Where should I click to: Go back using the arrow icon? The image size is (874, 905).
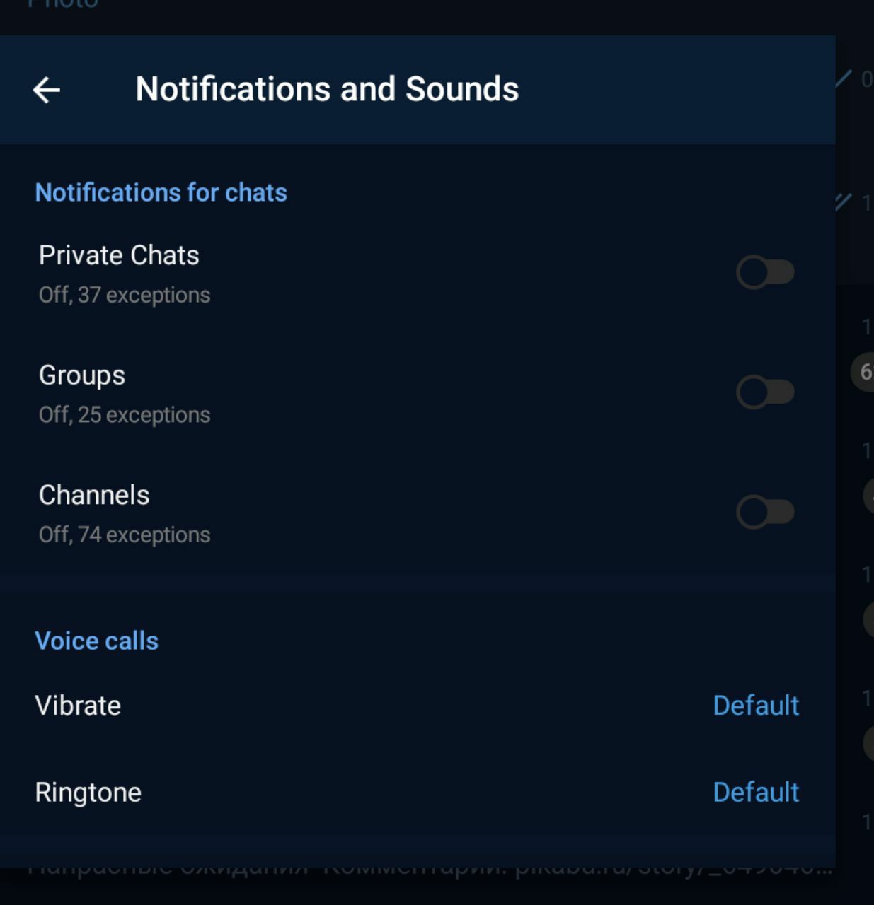tap(47, 90)
